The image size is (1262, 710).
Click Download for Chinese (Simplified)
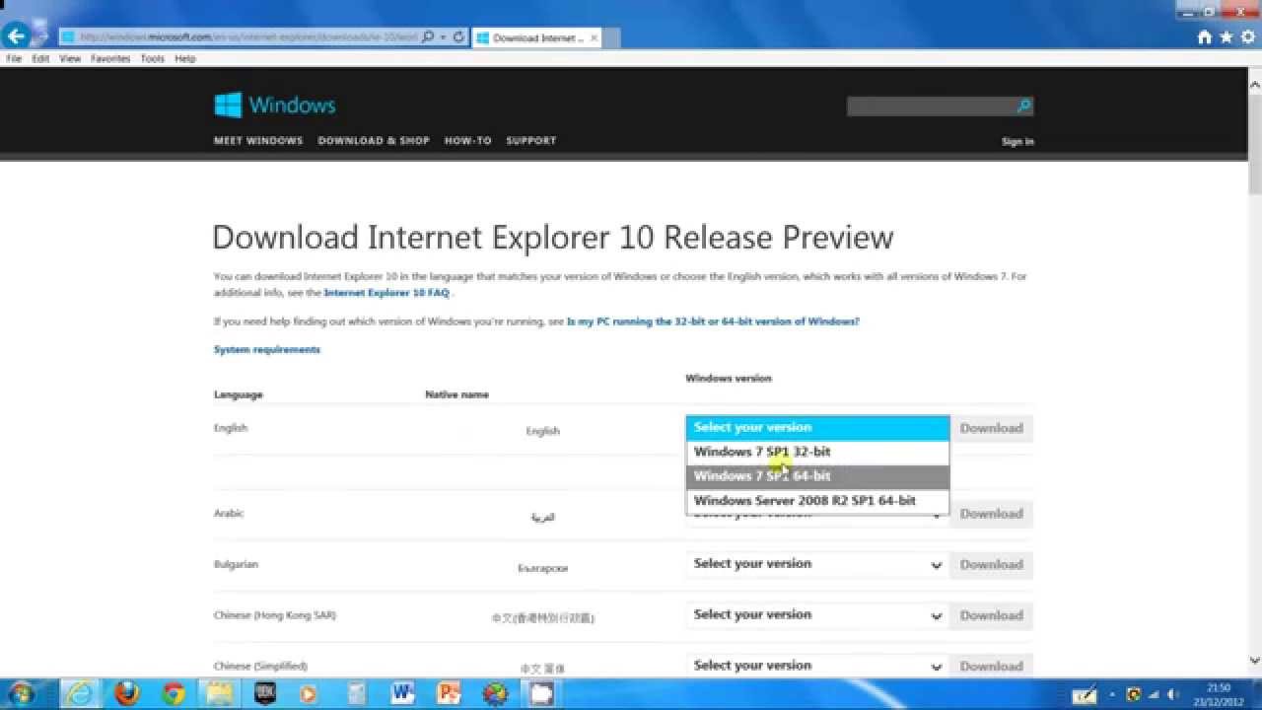coord(991,666)
